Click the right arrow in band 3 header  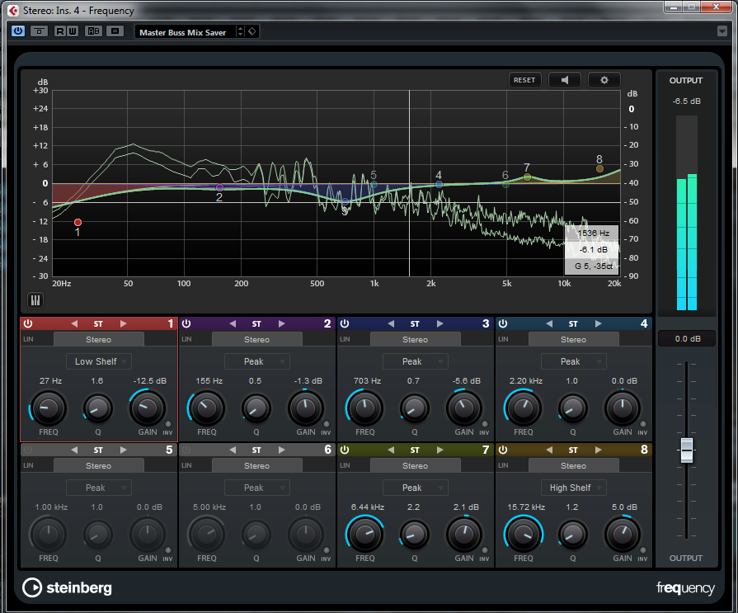pos(440,323)
